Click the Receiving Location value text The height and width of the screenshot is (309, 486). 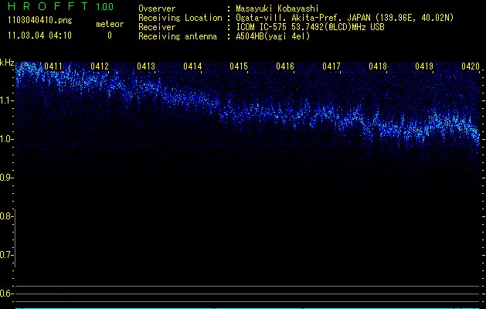click(x=345, y=18)
